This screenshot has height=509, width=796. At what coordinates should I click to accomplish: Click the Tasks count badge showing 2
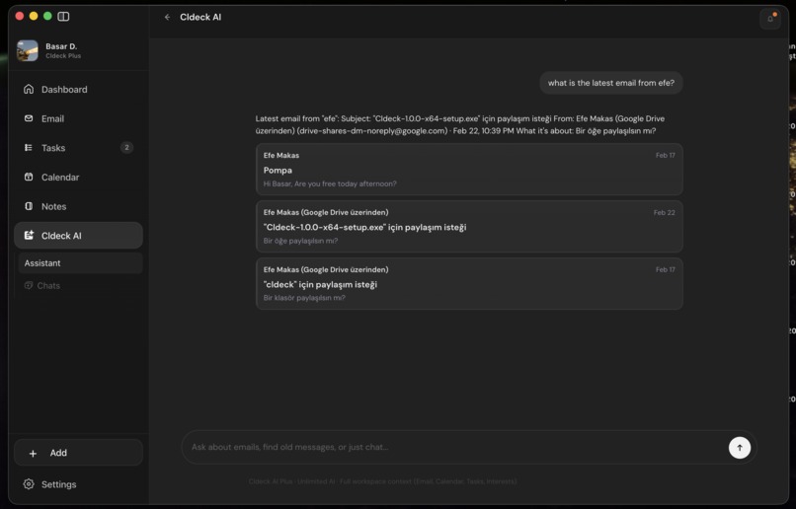[126, 148]
